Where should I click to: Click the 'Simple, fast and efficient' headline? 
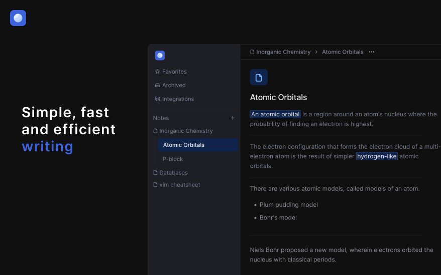pyautogui.click(x=69, y=121)
